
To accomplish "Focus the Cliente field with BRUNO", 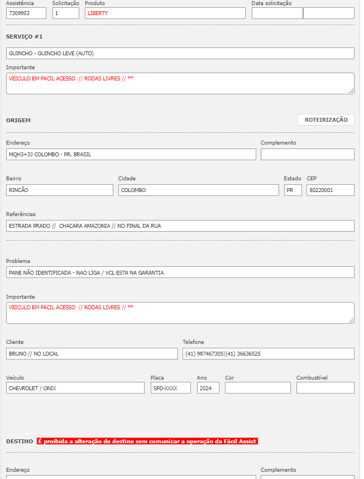I will (x=92, y=354).
